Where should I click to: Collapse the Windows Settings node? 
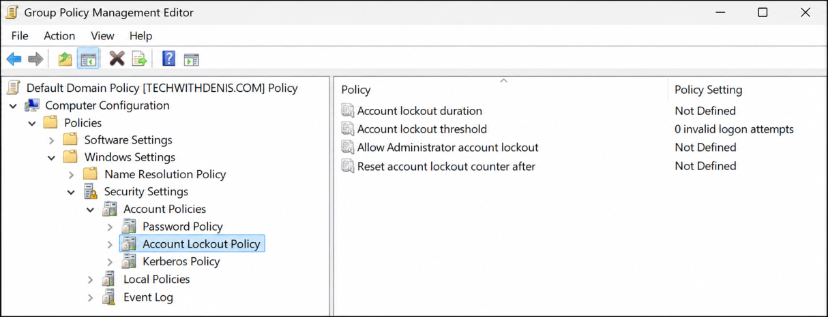52,158
